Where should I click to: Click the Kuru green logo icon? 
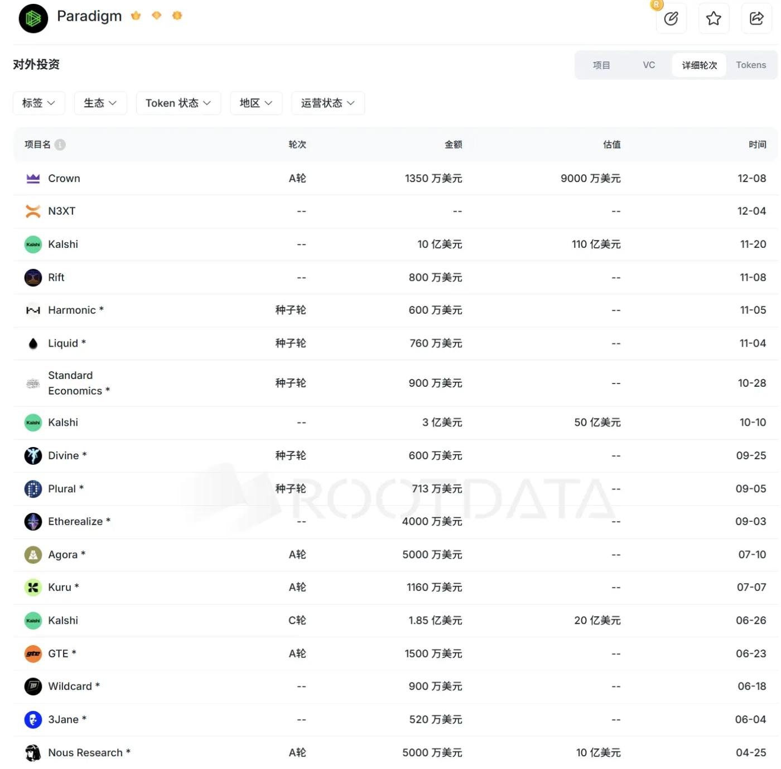[33, 587]
